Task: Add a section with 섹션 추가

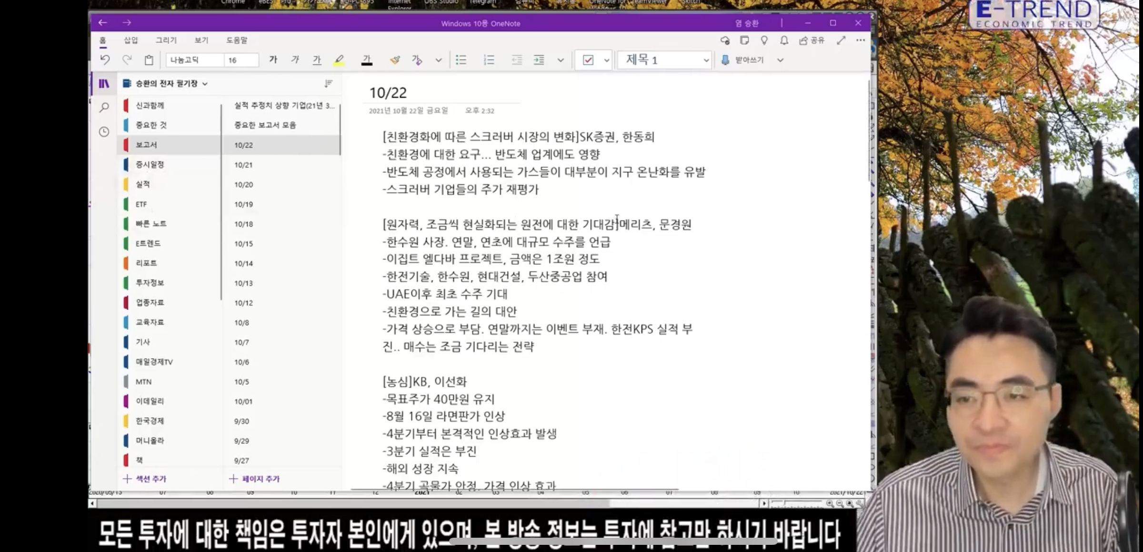Action: 145,479
